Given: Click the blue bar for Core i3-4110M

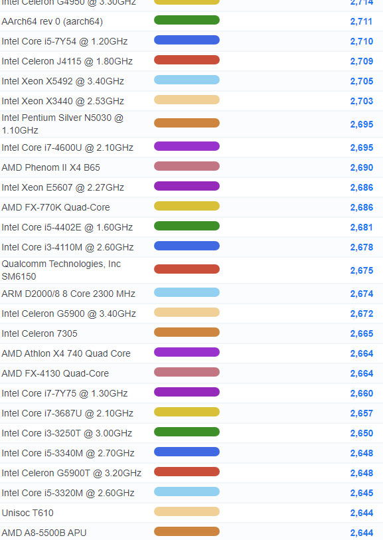Looking at the screenshot, I should pyautogui.click(x=187, y=246).
